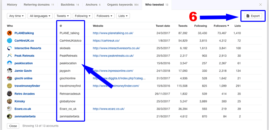Select the Who tweeted tab
Viewport: 269px width, 130px height.
[157, 5]
